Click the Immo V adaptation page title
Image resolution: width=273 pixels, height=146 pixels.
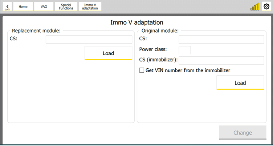(x=136, y=23)
